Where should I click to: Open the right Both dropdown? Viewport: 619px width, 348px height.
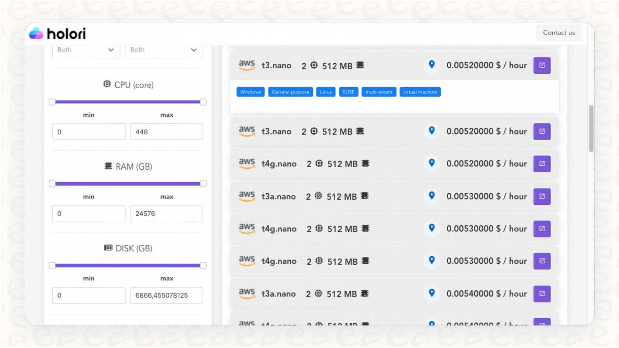pos(164,50)
